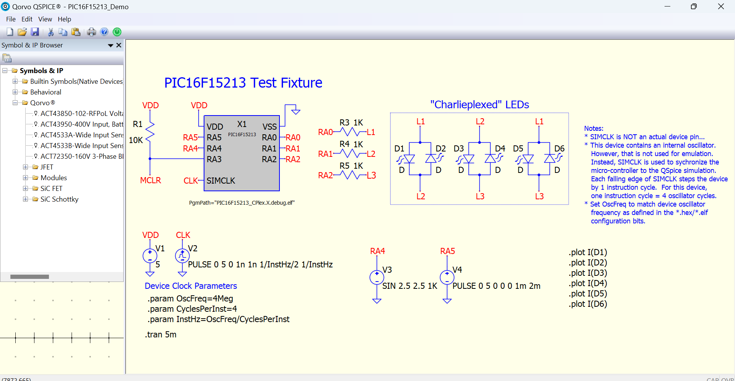Open the View menu
Viewport: 735px width, 381px height.
[x=45, y=19]
